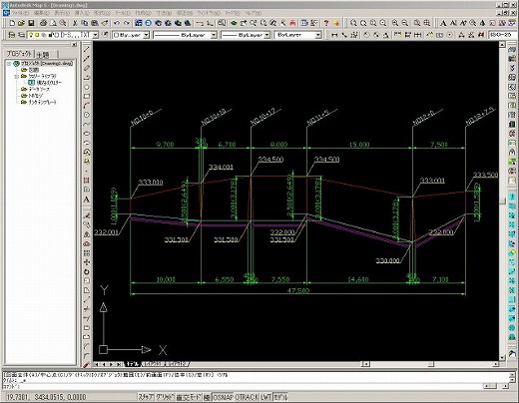The height and width of the screenshot is (403, 519).
Task: Open the dimension style ISO-25 dropdown
Action: click(x=503, y=35)
